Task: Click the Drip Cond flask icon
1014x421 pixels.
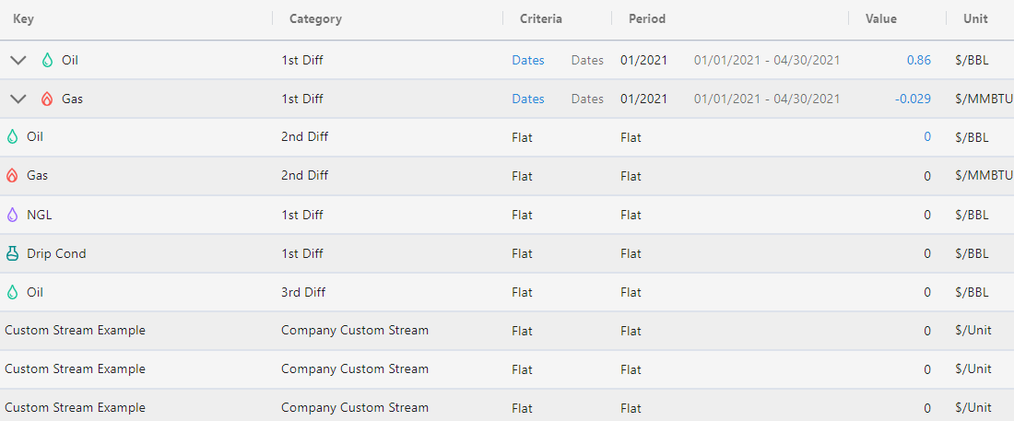Action: tap(12, 253)
